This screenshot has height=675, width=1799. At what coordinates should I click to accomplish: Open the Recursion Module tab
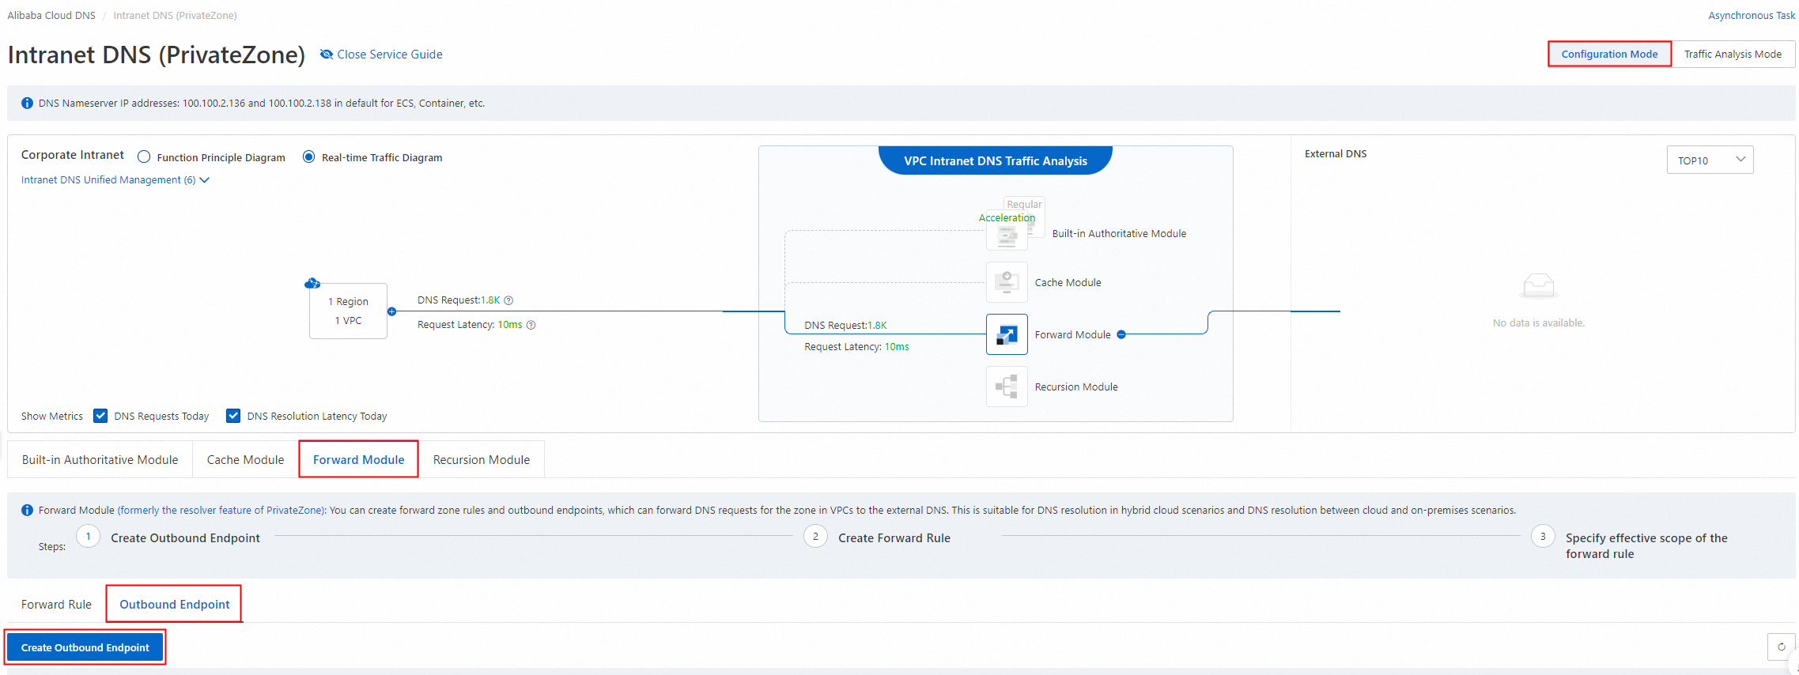coord(482,460)
